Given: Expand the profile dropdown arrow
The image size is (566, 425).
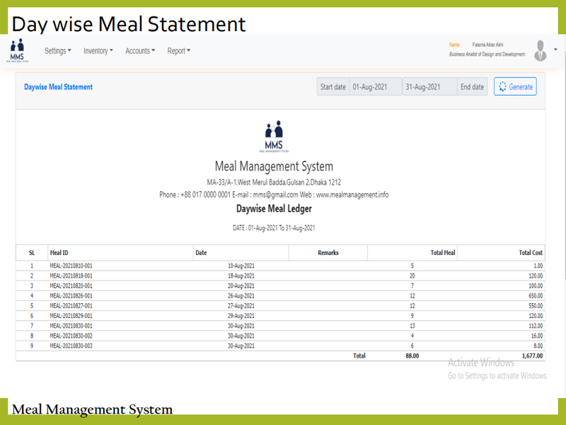Looking at the screenshot, I should point(555,50).
